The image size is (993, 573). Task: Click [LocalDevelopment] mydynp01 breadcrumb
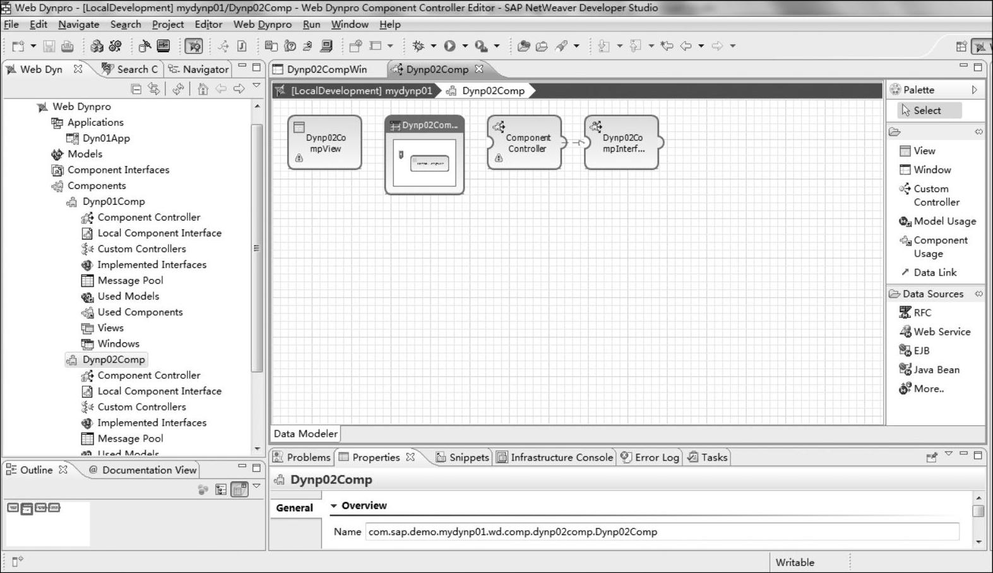[x=355, y=91]
